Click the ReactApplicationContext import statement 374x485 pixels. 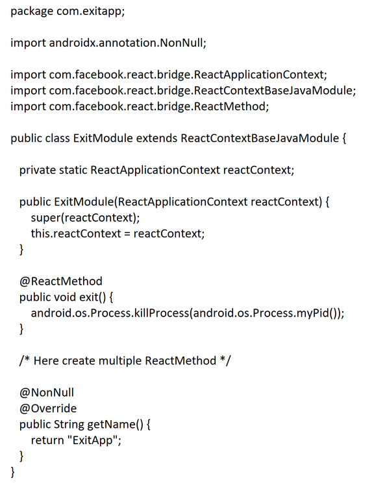(169, 75)
